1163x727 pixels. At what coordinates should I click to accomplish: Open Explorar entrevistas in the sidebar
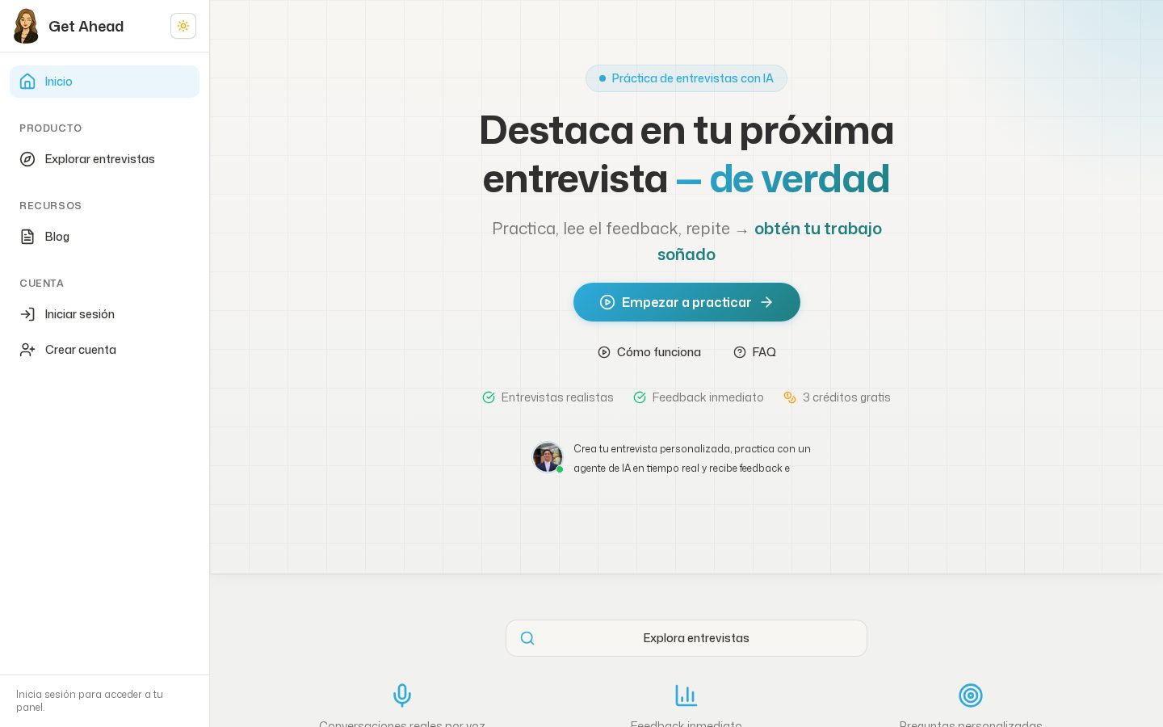click(x=104, y=159)
